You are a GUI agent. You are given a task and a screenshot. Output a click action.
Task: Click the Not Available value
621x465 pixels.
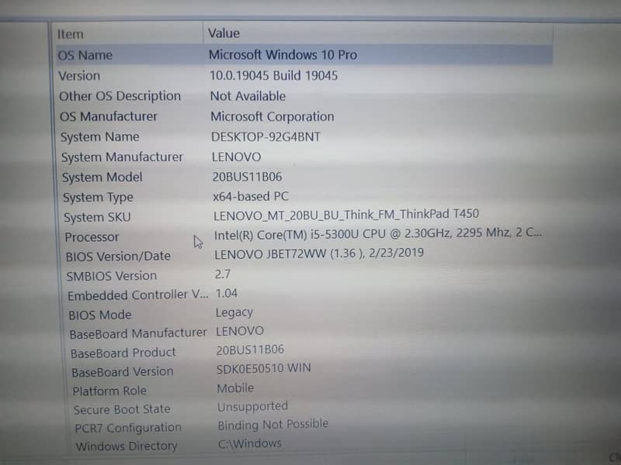(248, 96)
